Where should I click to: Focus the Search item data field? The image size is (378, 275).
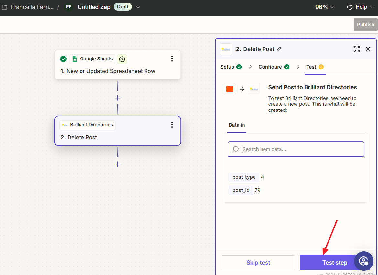coord(296,149)
